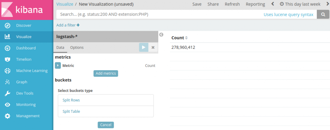The width and height of the screenshot is (330, 130).
Task: Open Dev Tools wrench icon
Action: (x=7, y=93)
